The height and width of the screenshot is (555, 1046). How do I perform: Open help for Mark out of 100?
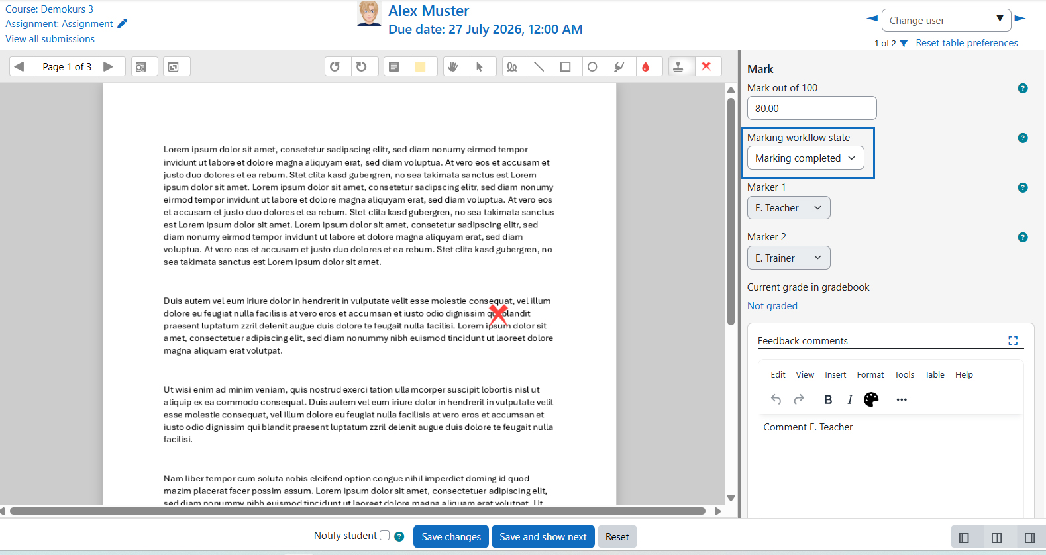click(1023, 88)
